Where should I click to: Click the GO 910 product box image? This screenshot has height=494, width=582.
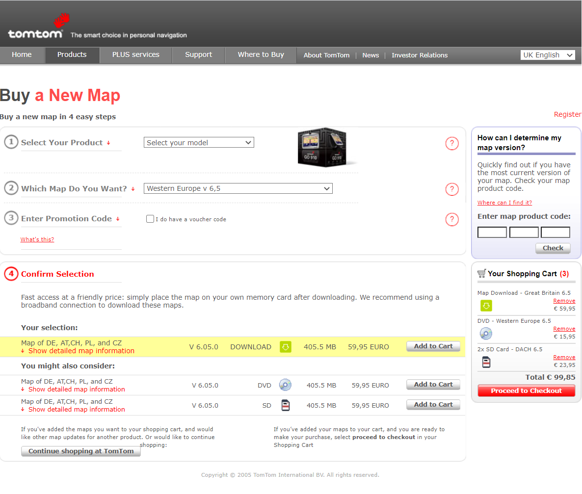[322, 147]
